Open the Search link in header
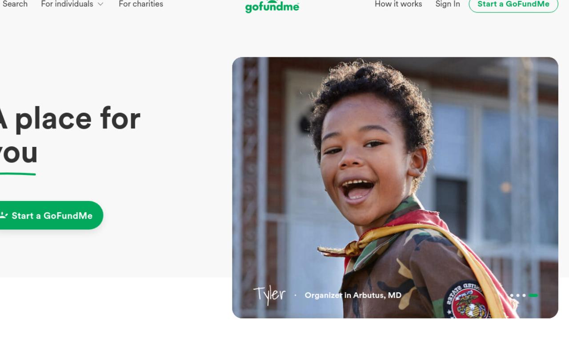Viewport: 569px width, 355px height. [x=15, y=4]
